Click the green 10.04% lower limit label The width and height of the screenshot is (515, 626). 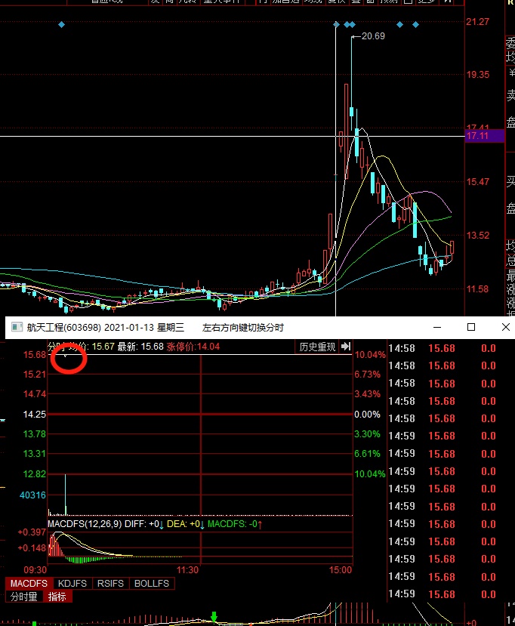coord(370,474)
